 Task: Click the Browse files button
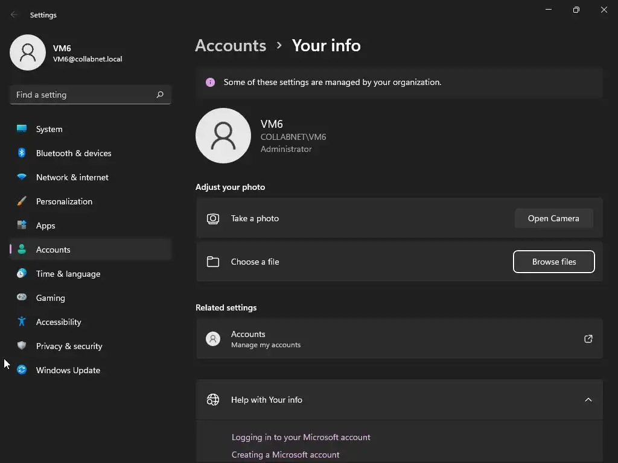coord(553,262)
